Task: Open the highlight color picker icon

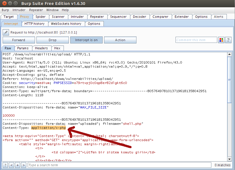Action: point(221,40)
